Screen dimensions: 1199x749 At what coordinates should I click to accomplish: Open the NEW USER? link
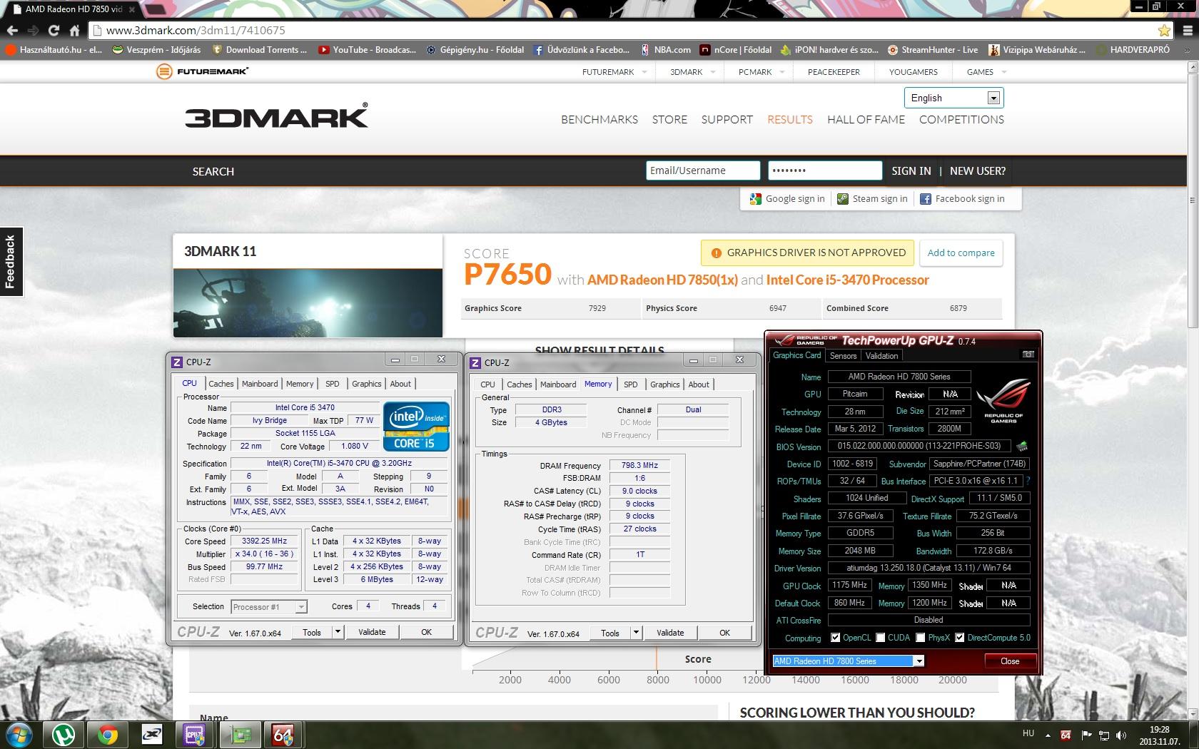click(x=978, y=171)
